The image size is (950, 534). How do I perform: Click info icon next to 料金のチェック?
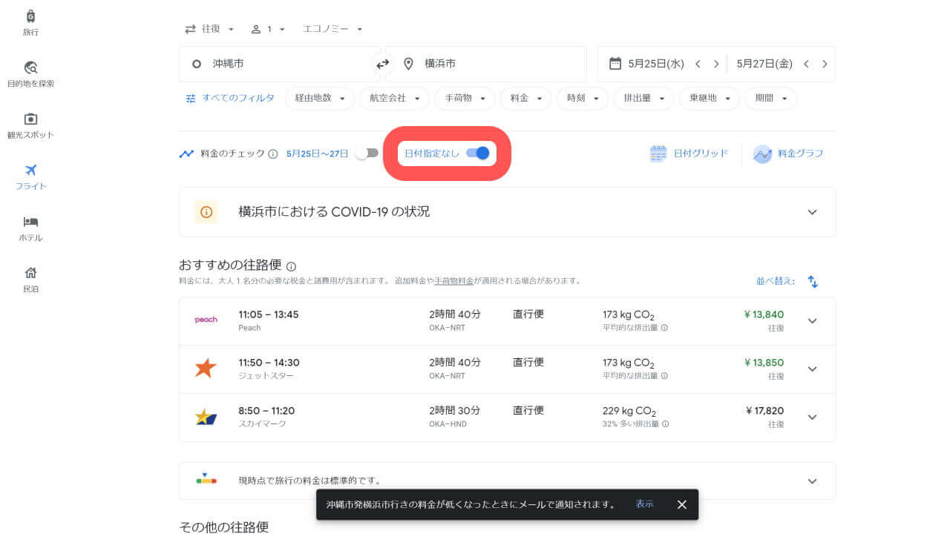click(x=272, y=154)
